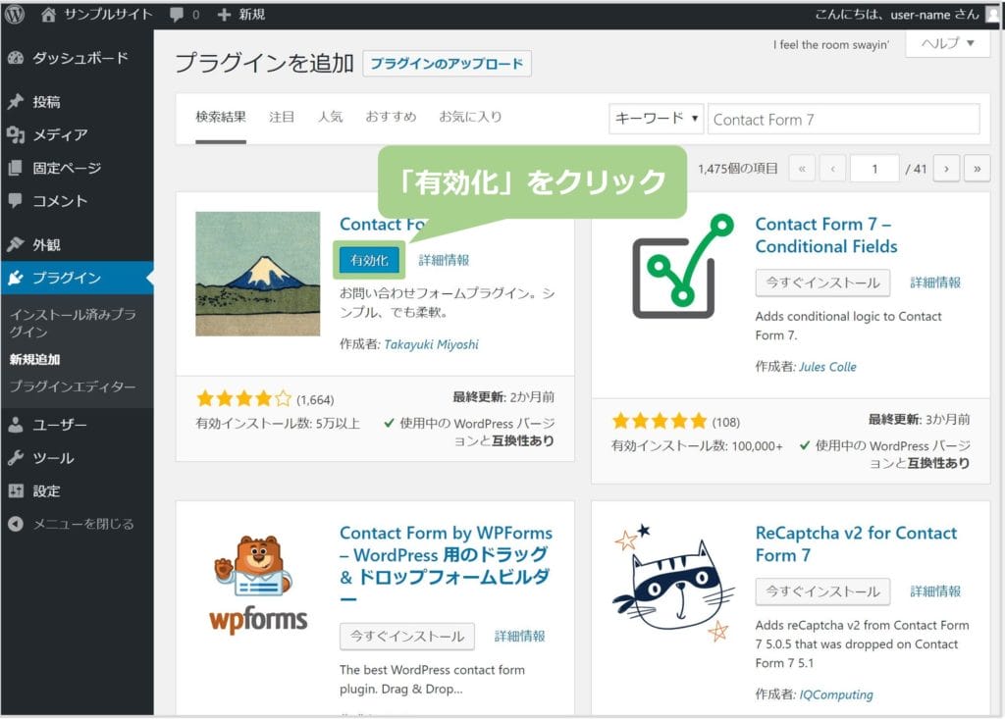This screenshot has height=719, width=1005.
Task: Open author IQComputing link
Action: pyautogui.click(x=836, y=694)
